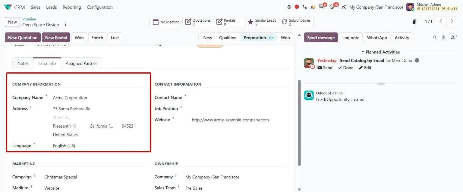Set stage to Qualified

(228, 38)
